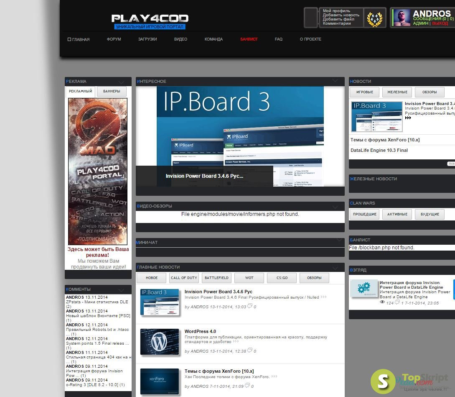Click the comment bubble icon on XenForo themes post
Image resolution: width=455 pixels, height=397 pixels.
click(x=247, y=385)
